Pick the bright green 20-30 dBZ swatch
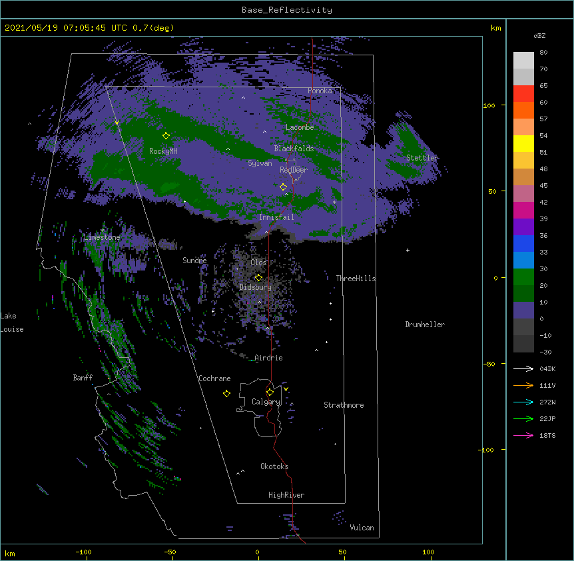Image resolution: width=574 pixels, height=561 pixels. click(x=523, y=277)
